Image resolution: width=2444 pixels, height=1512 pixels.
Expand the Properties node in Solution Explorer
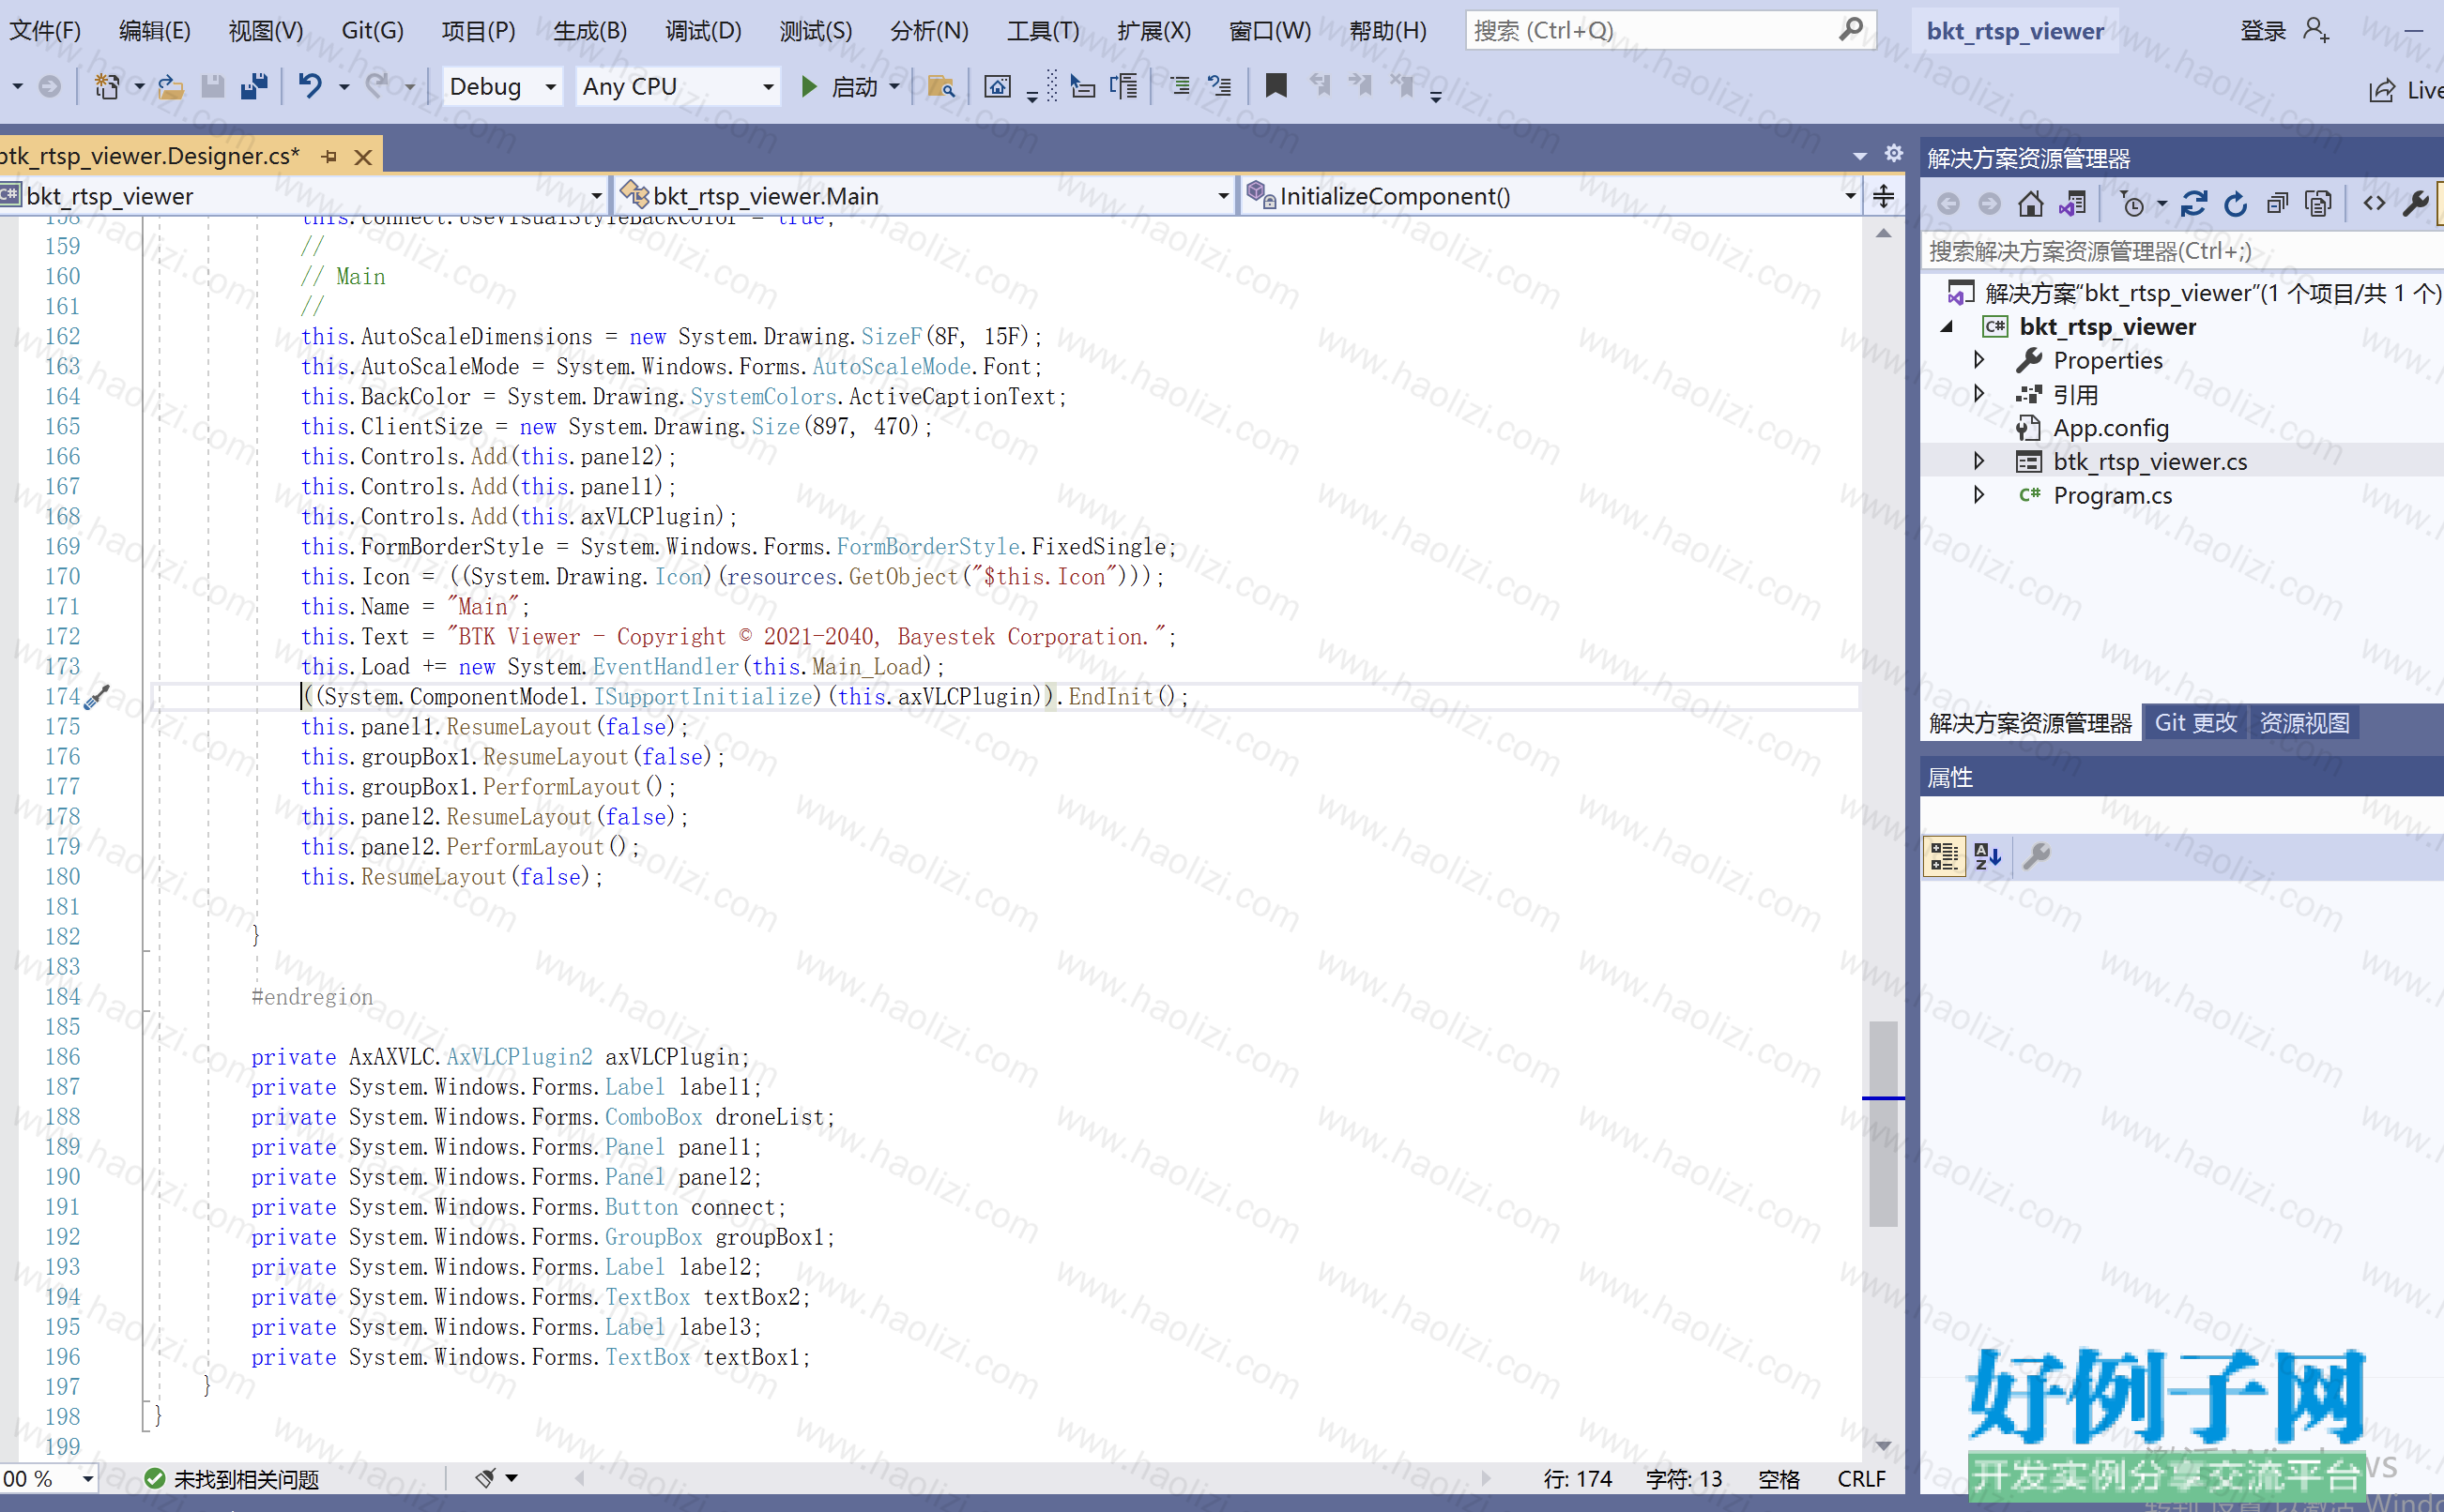click(1978, 360)
